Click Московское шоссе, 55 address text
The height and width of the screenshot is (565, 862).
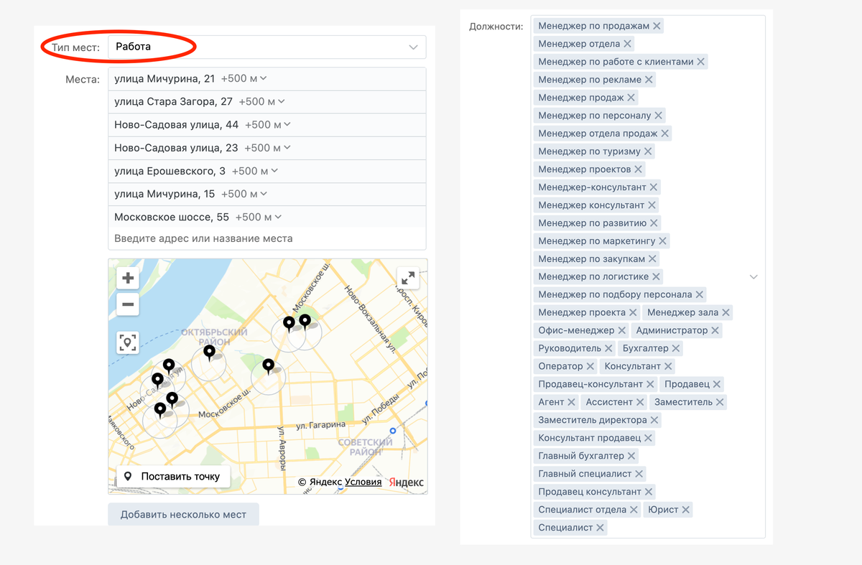(172, 217)
